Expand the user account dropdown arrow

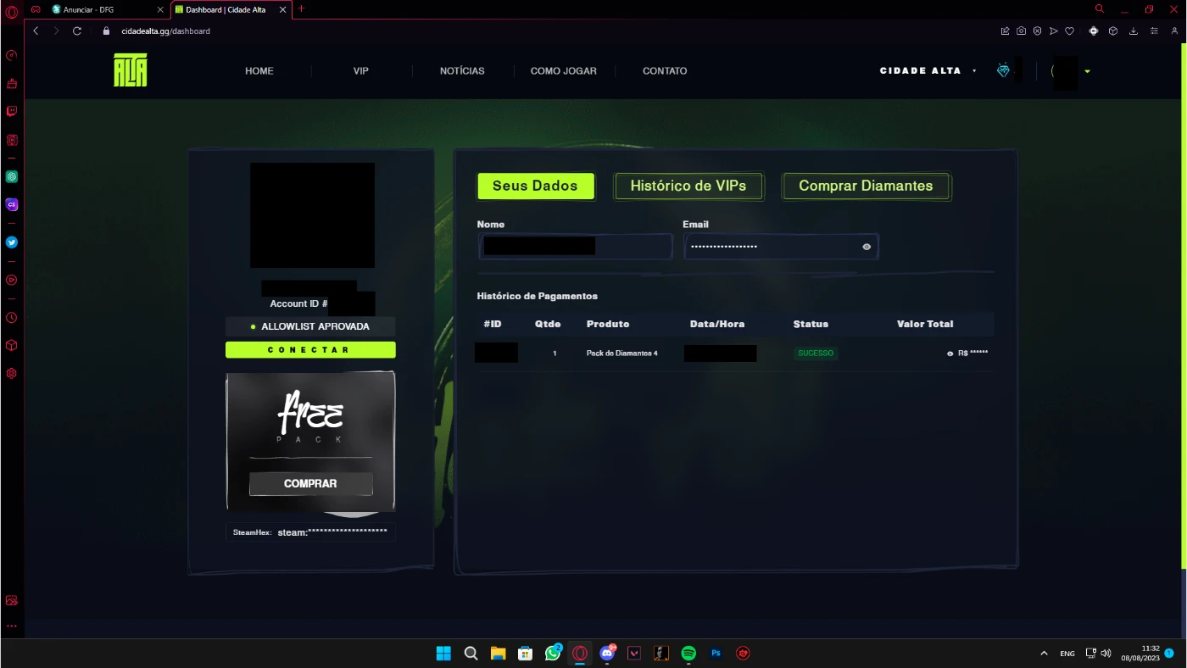click(1087, 71)
